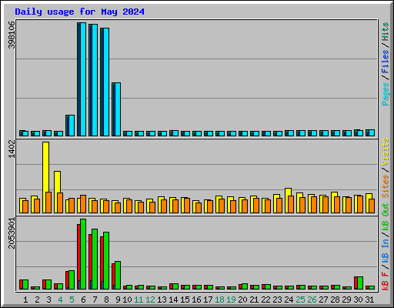Click the green kB Out bar for day 30
Screen dimensions: 394x308
[x=360, y=283]
